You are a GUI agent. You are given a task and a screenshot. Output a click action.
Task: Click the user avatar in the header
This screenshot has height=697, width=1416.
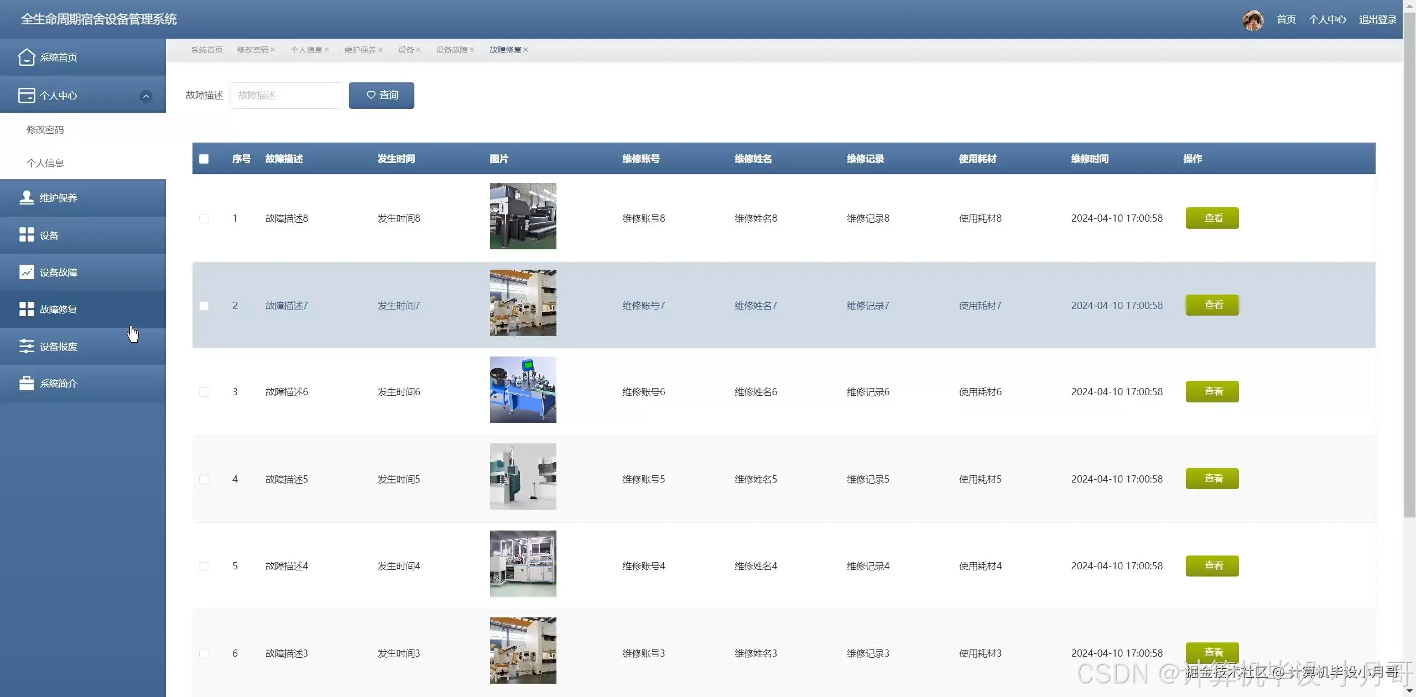tap(1252, 20)
